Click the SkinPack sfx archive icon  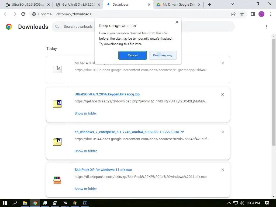coord(57,180)
